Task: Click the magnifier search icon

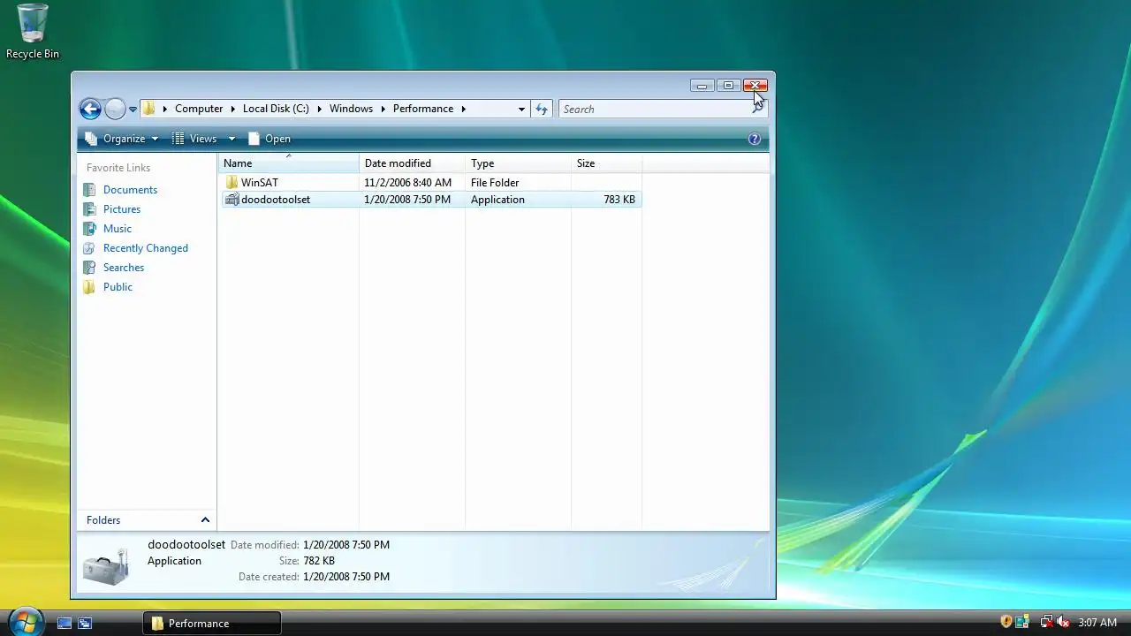Action: pos(757,110)
